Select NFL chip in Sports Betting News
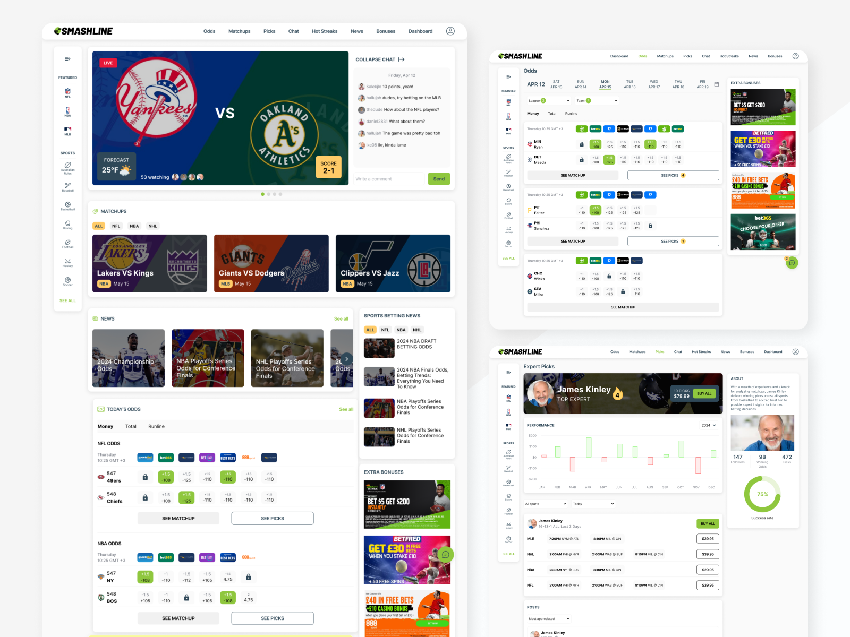 pos(385,330)
